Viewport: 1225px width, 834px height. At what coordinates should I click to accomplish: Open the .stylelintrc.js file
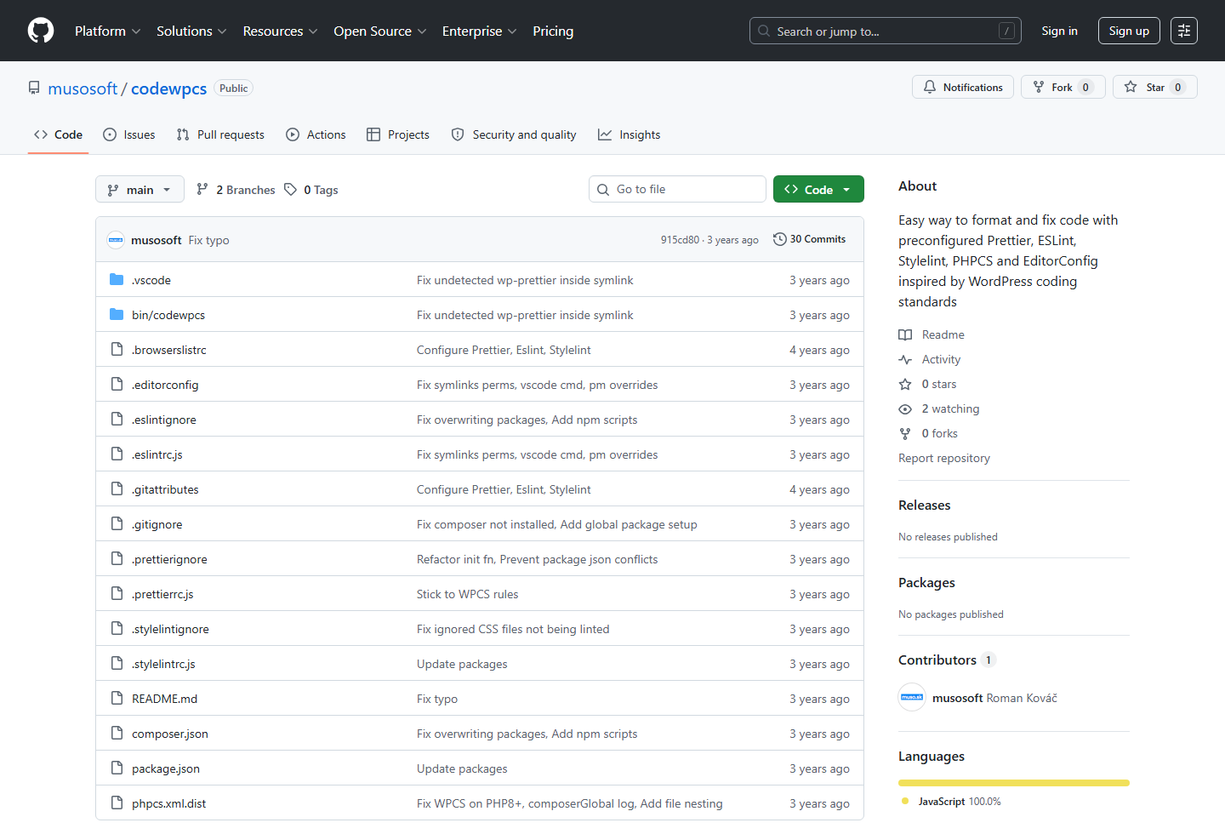[x=163, y=664]
